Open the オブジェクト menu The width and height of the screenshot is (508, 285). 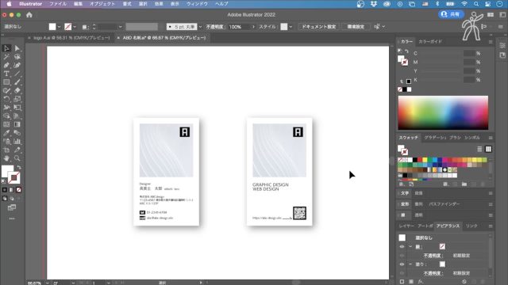(102, 4)
